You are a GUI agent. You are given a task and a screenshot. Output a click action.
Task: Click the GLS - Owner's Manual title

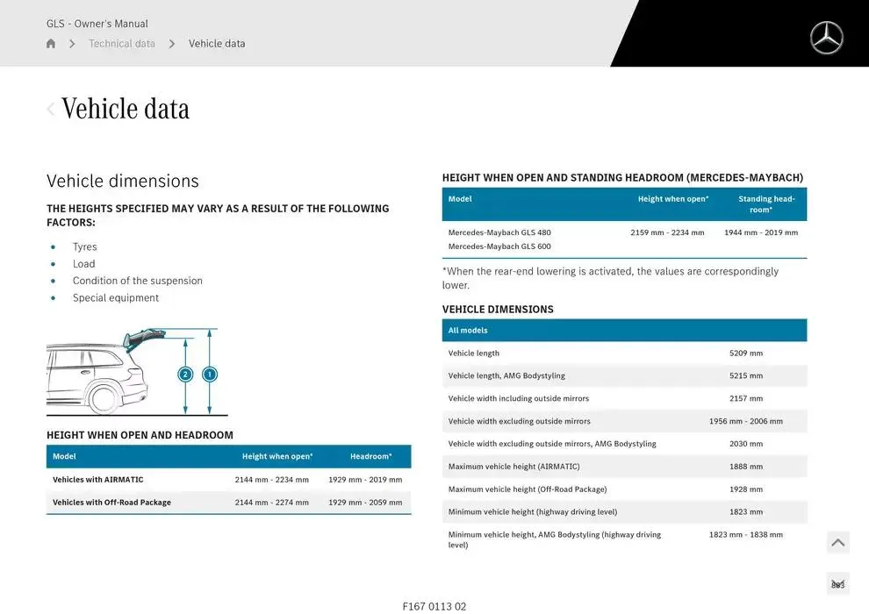point(97,24)
